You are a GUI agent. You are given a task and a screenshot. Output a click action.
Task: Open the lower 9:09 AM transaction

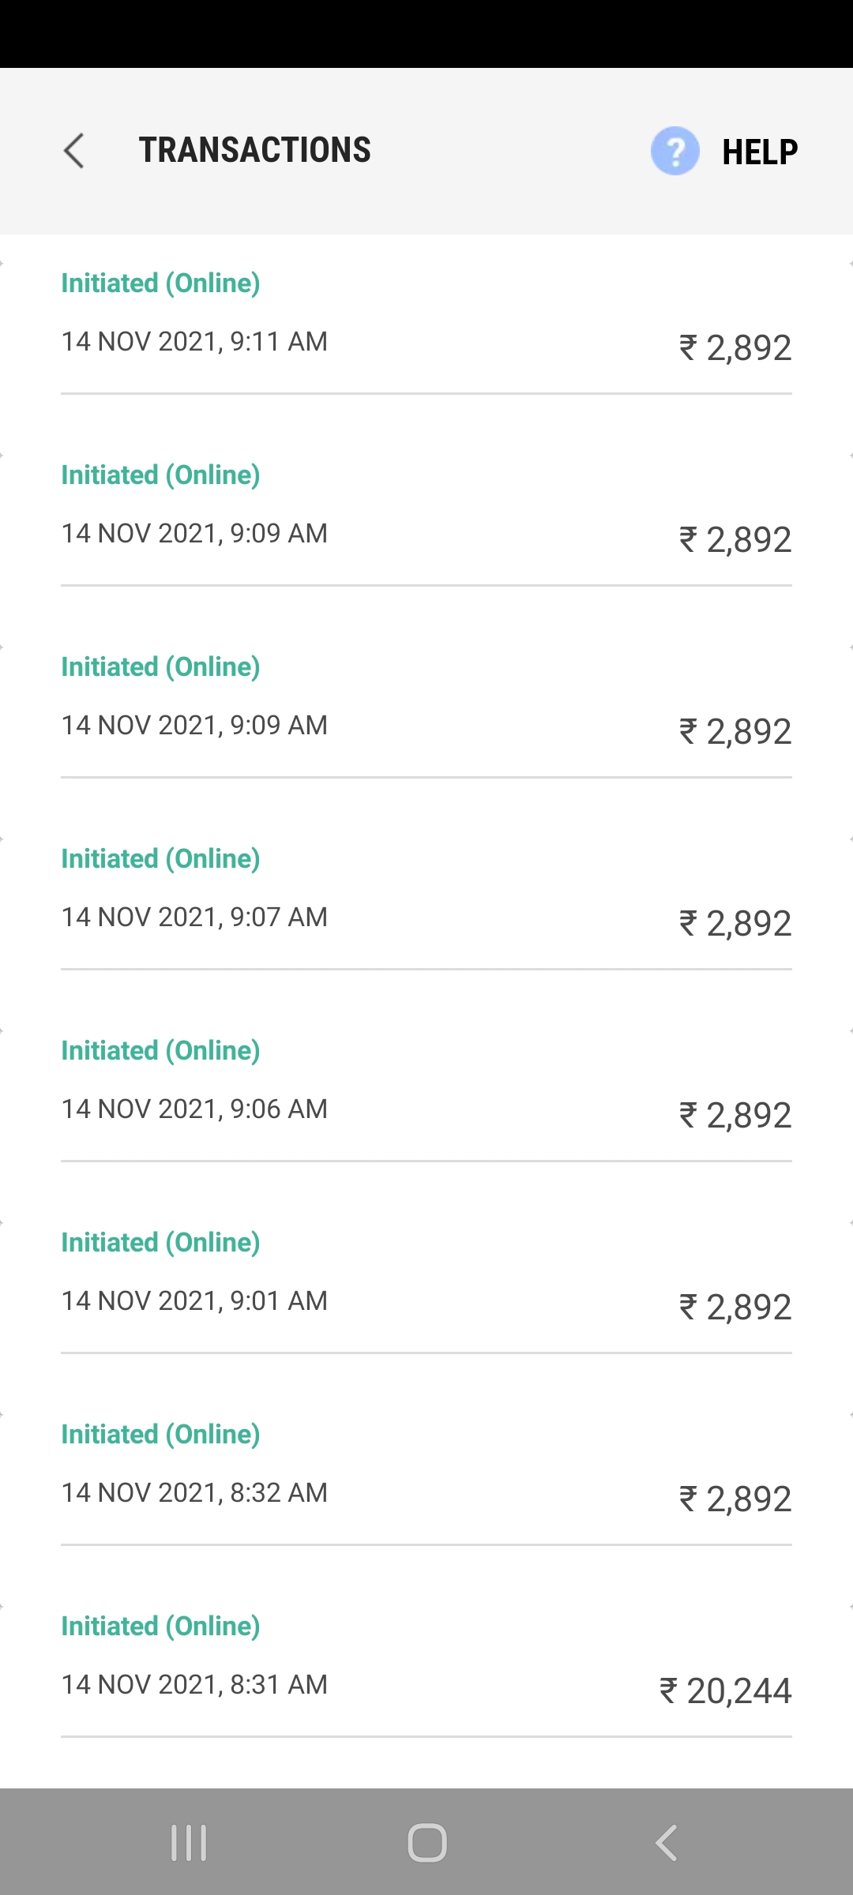pyautogui.click(x=426, y=700)
